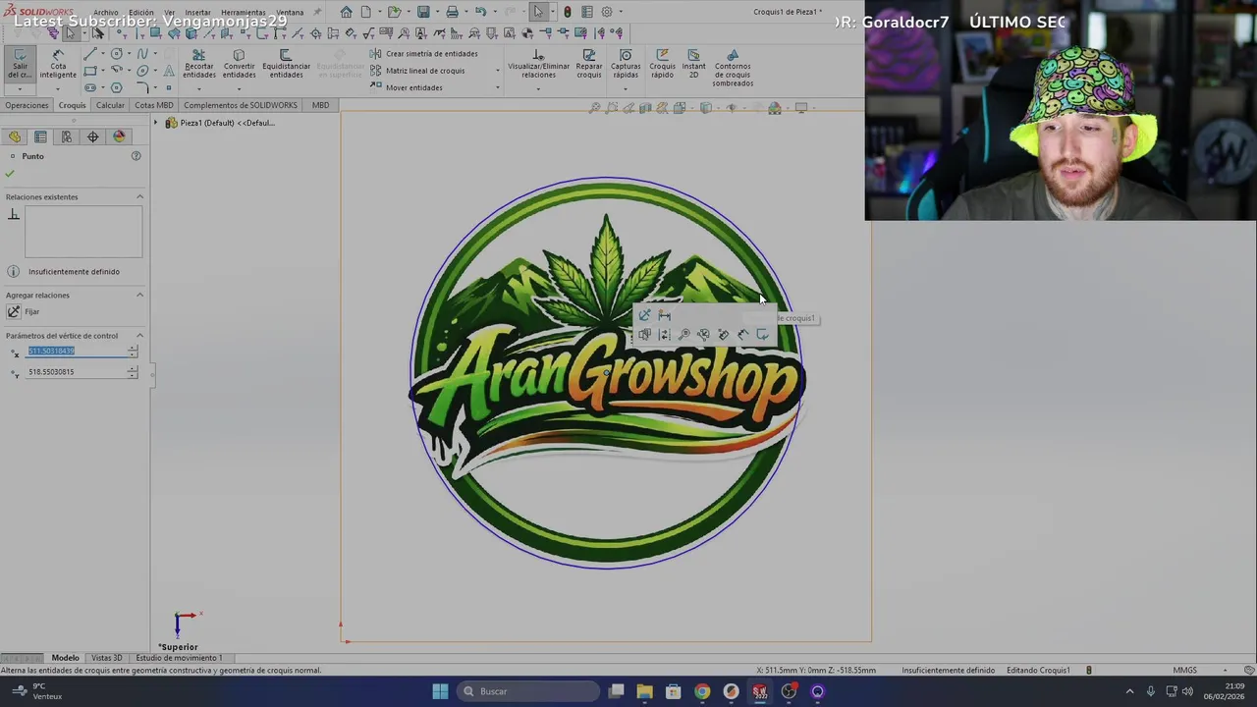This screenshot has width=1257, height=707.
Task: Click the X coordinate field 511.50318439
Action: coord(77,351)
